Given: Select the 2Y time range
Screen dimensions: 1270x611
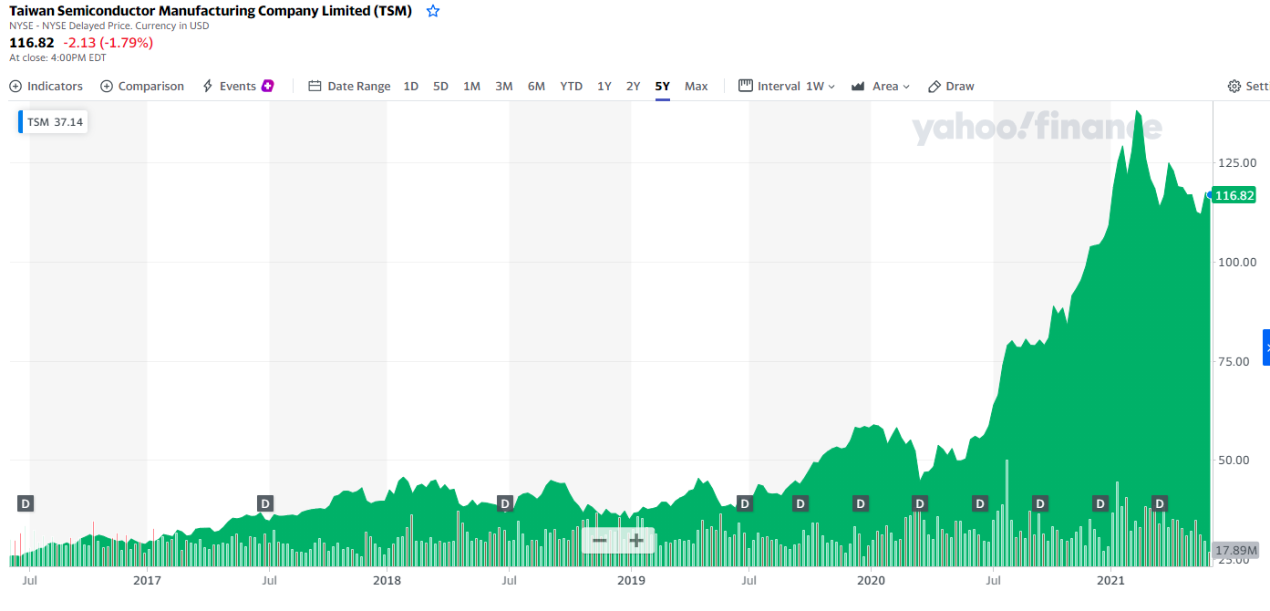Looking at the screenshot, I should click(633, 86).
